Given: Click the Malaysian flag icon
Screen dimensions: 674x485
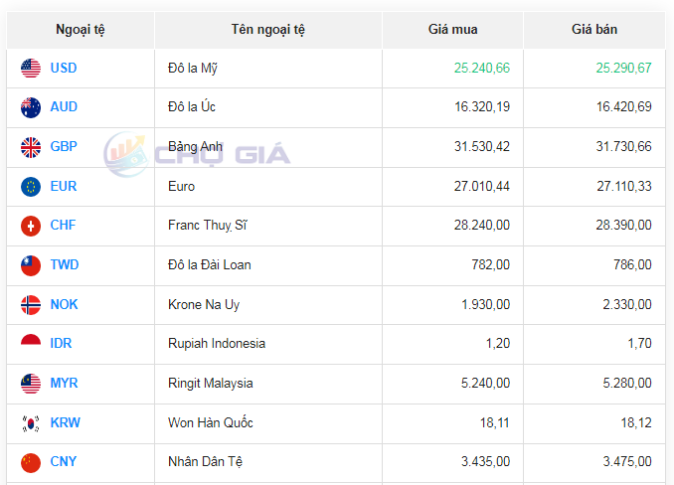Looking at the screenshot, I should click(x=31, y=383).
